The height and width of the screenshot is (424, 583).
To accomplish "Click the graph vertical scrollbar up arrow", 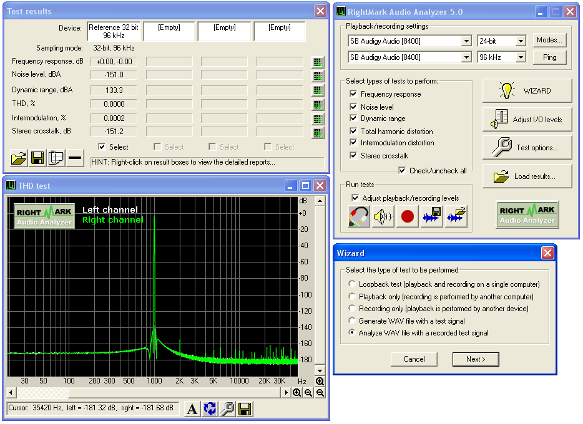I will (x=320, y=201).
